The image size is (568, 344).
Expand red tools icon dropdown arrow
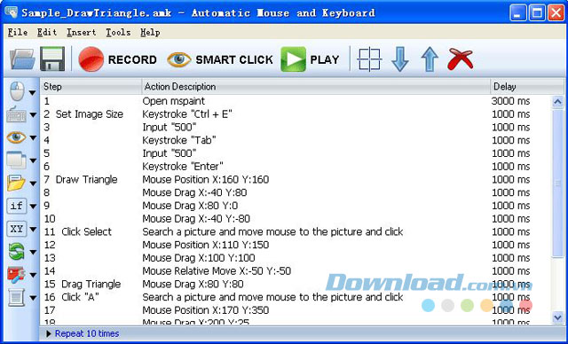click(x=33, y=275)
